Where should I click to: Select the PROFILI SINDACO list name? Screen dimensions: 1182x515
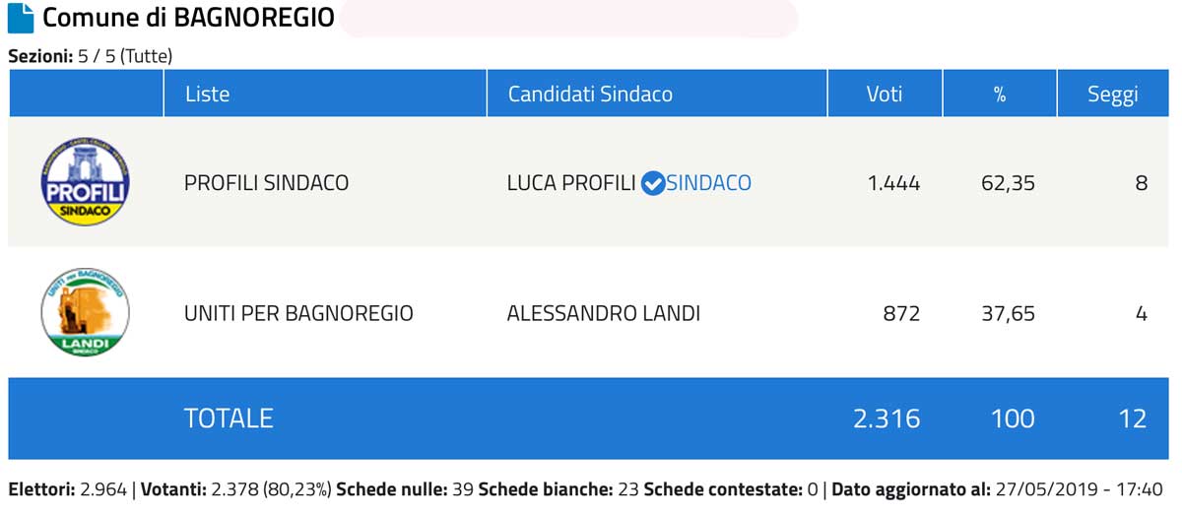pyautogui.click(x=266, y=183)
